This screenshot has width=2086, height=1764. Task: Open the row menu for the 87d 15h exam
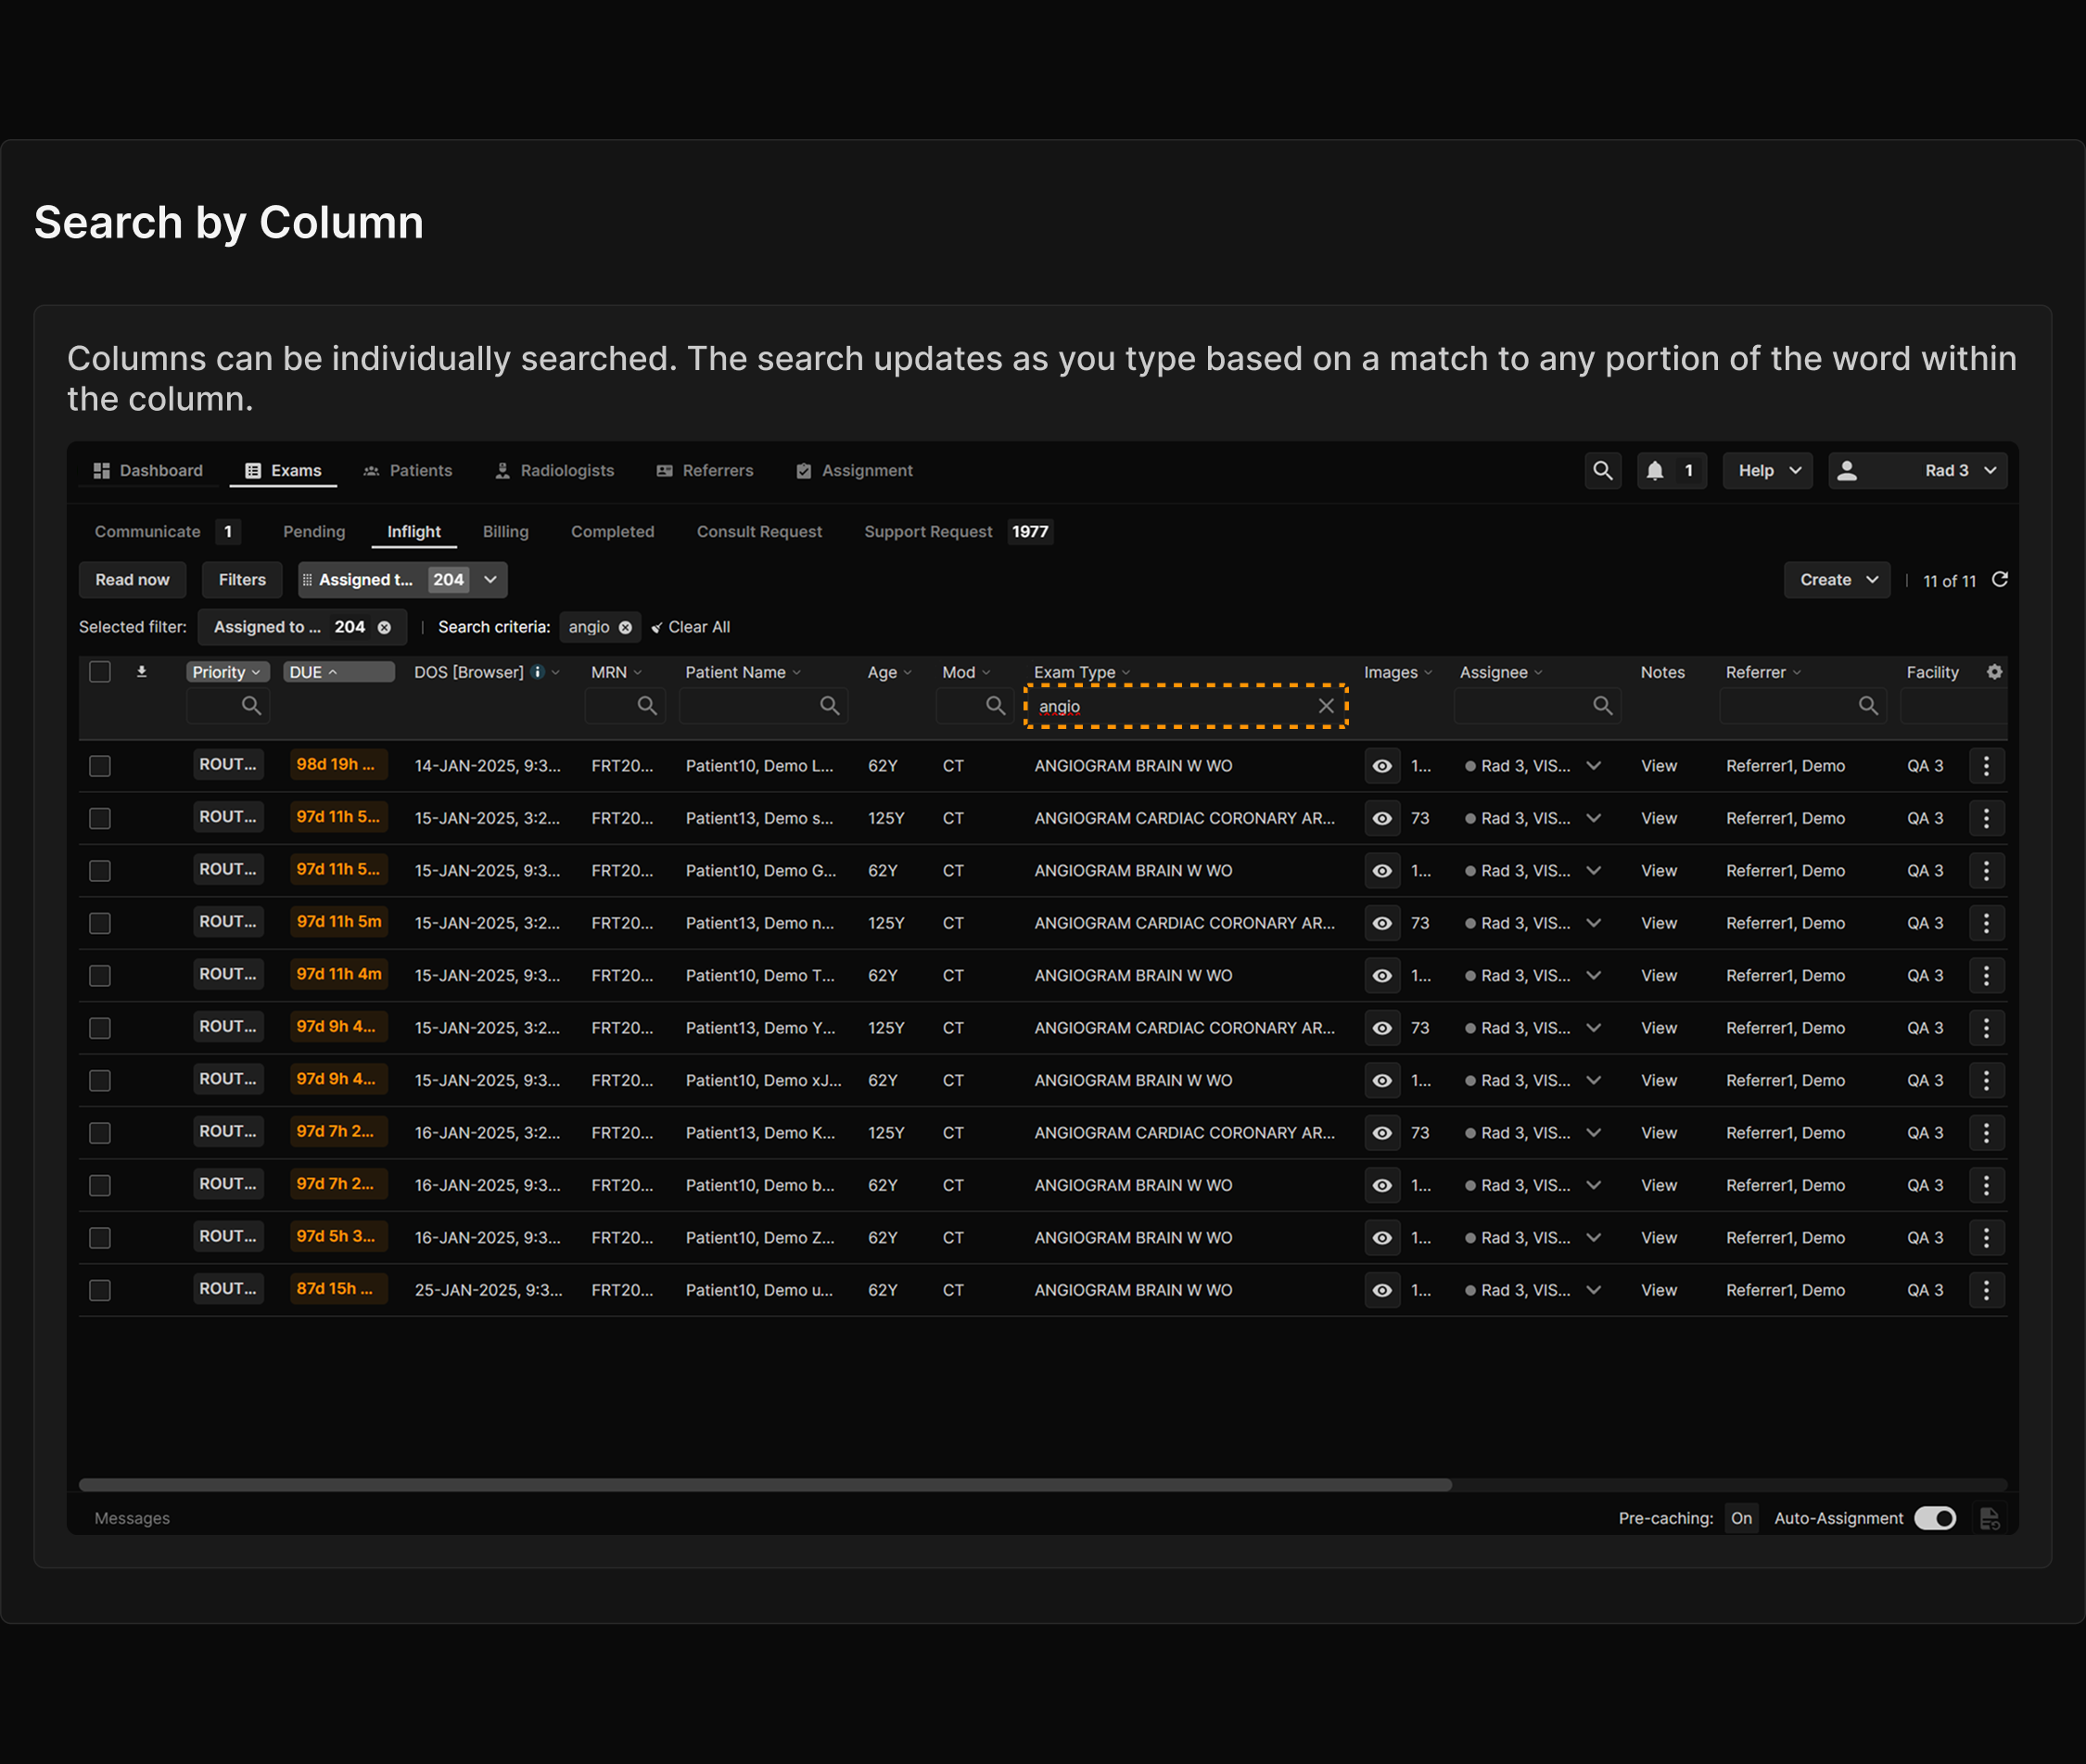coord(1986,1290)
